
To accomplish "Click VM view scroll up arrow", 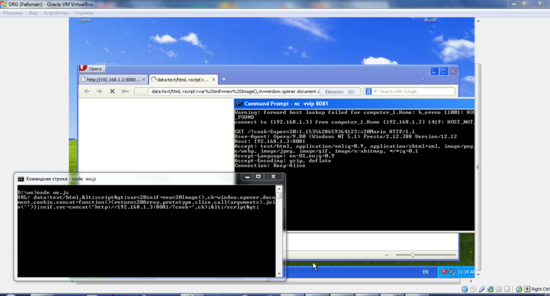I will point(478,21).
